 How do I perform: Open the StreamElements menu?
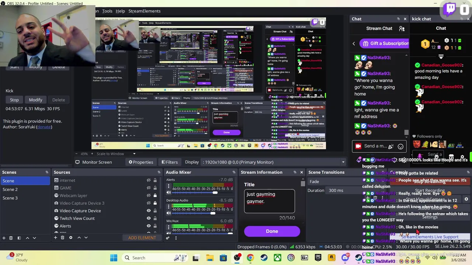144,11
